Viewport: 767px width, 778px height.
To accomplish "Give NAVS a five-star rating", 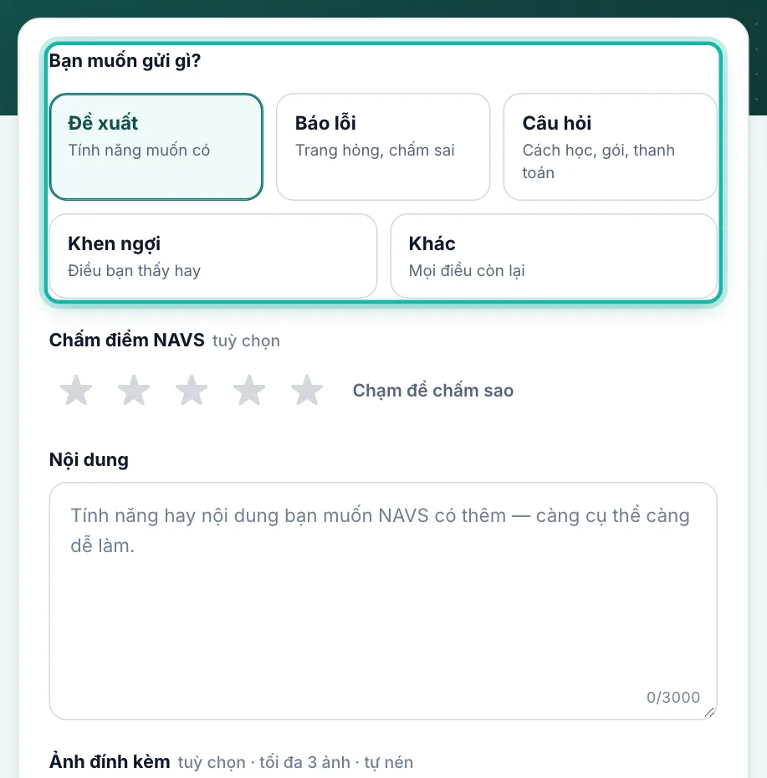I will pos(307,390).
